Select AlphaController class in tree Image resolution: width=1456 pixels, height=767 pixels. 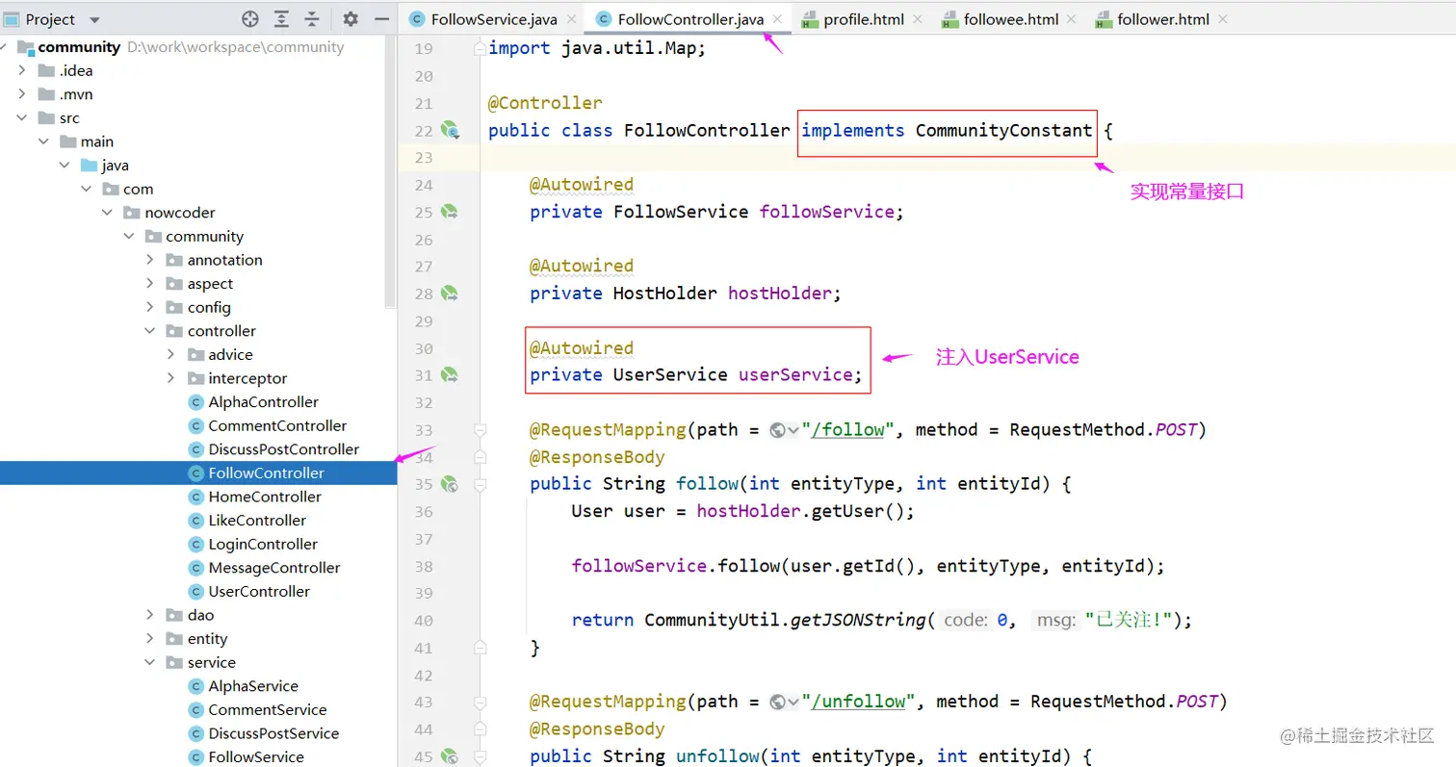263,402
